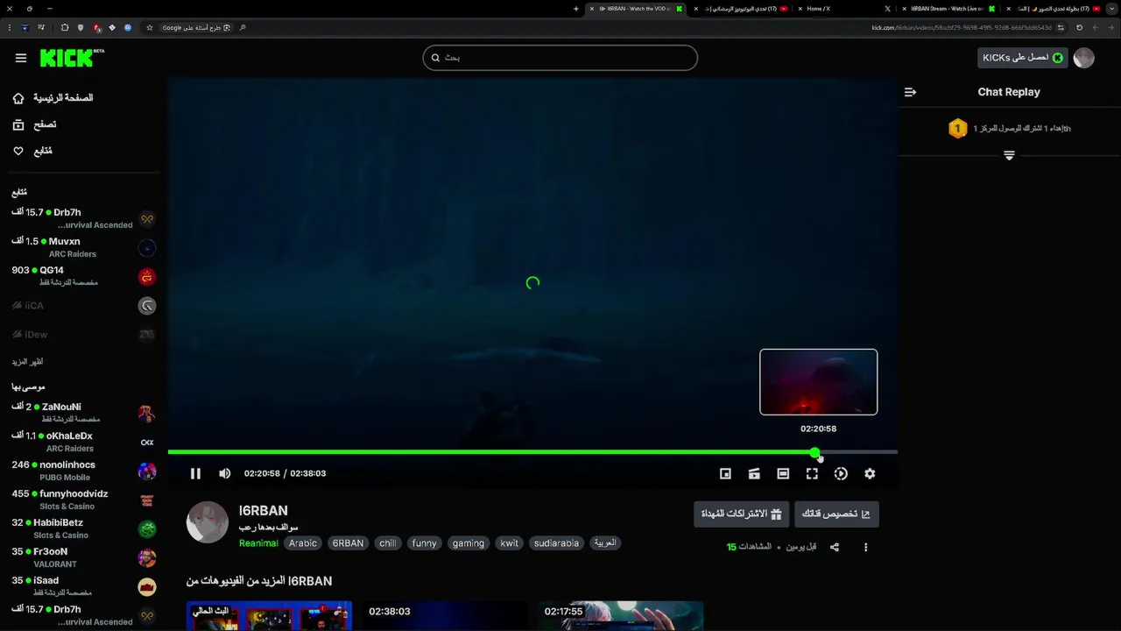Open iSaad channel in sidebar
Image resolution: width=1121 pixels, height=631 pixels.
pyautogui.click(x=83, y=586)
